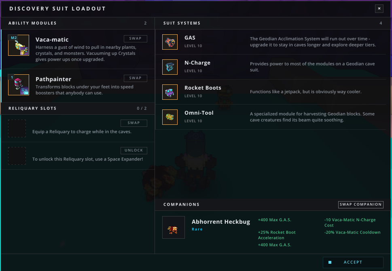Close the Discovery Suit Loadout window

[379, 8]
